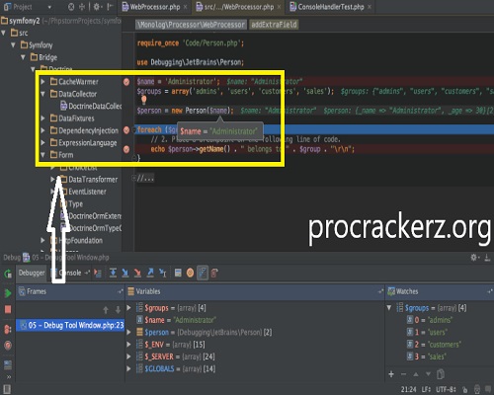Toggle read-only lock icon in status bar
Screen dimensions: 494x395
[464, 389]
